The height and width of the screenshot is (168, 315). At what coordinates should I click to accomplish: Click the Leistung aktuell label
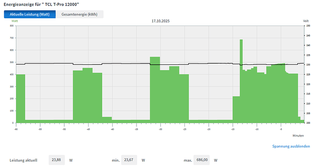pos(23,160)
